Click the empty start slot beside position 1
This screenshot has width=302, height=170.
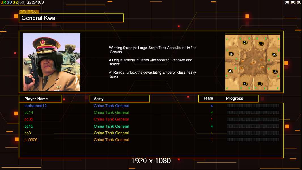[260, 84]
